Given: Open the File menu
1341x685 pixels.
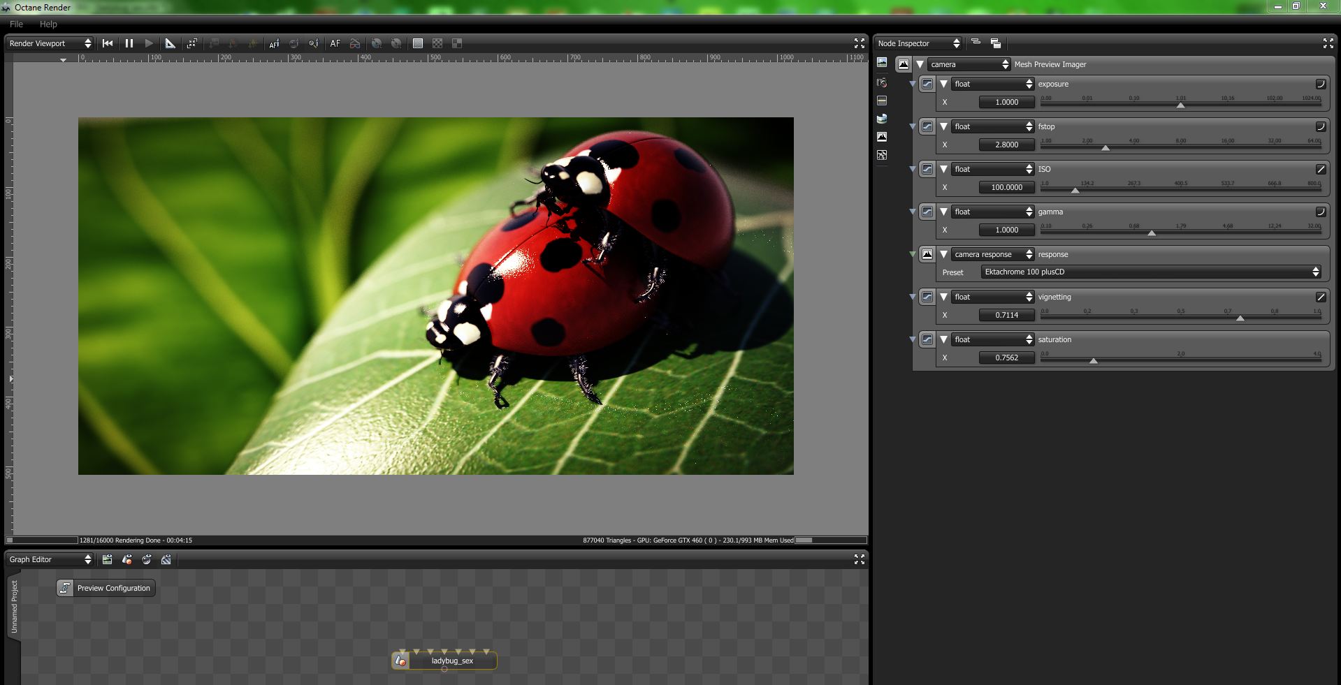Looking at the screenshot, I should tap(16, 24).
